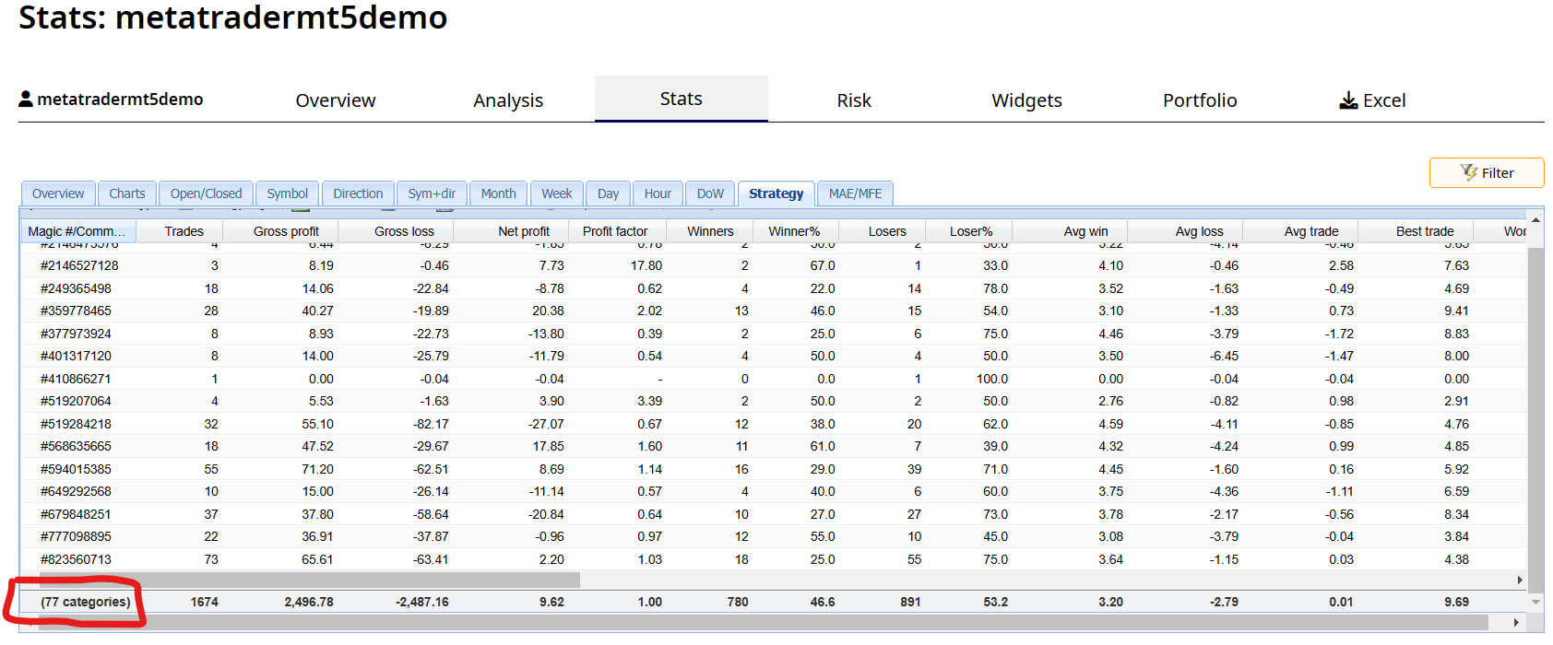This screenshot has height=645, width=1553.
Task: Select the Stats navigation item
Action: point(682,99)
